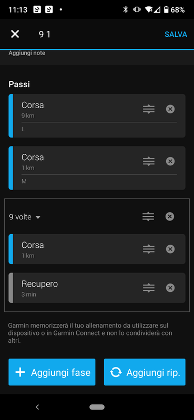Add a repeat with Aggiungi rip.
This screenshot has height=420, width=194.
coord(145,372)
